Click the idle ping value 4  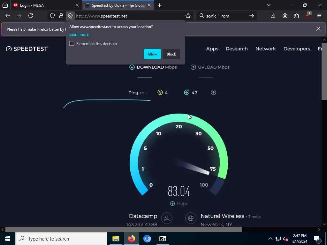coord(166,93)
